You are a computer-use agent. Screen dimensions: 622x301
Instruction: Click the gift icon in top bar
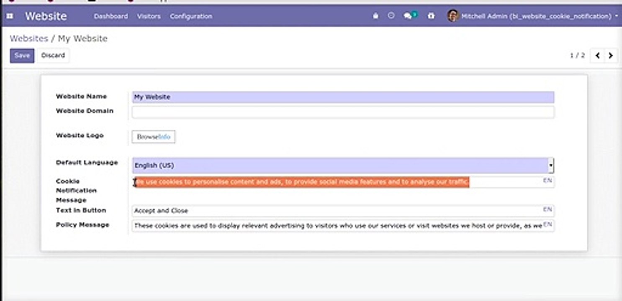pos(431,16)
